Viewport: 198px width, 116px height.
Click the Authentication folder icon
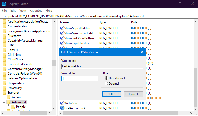tap(4, 26)
